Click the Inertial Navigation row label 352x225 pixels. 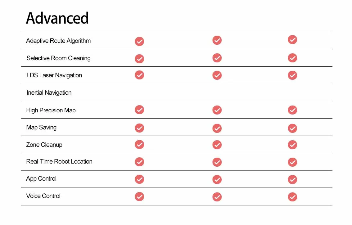[49, 92]
